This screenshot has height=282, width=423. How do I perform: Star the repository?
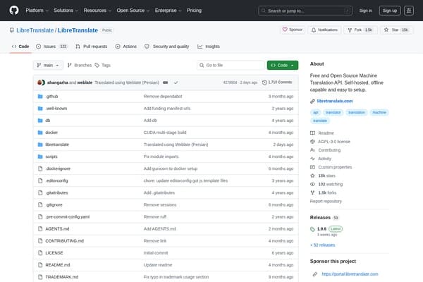click(396, 30)
